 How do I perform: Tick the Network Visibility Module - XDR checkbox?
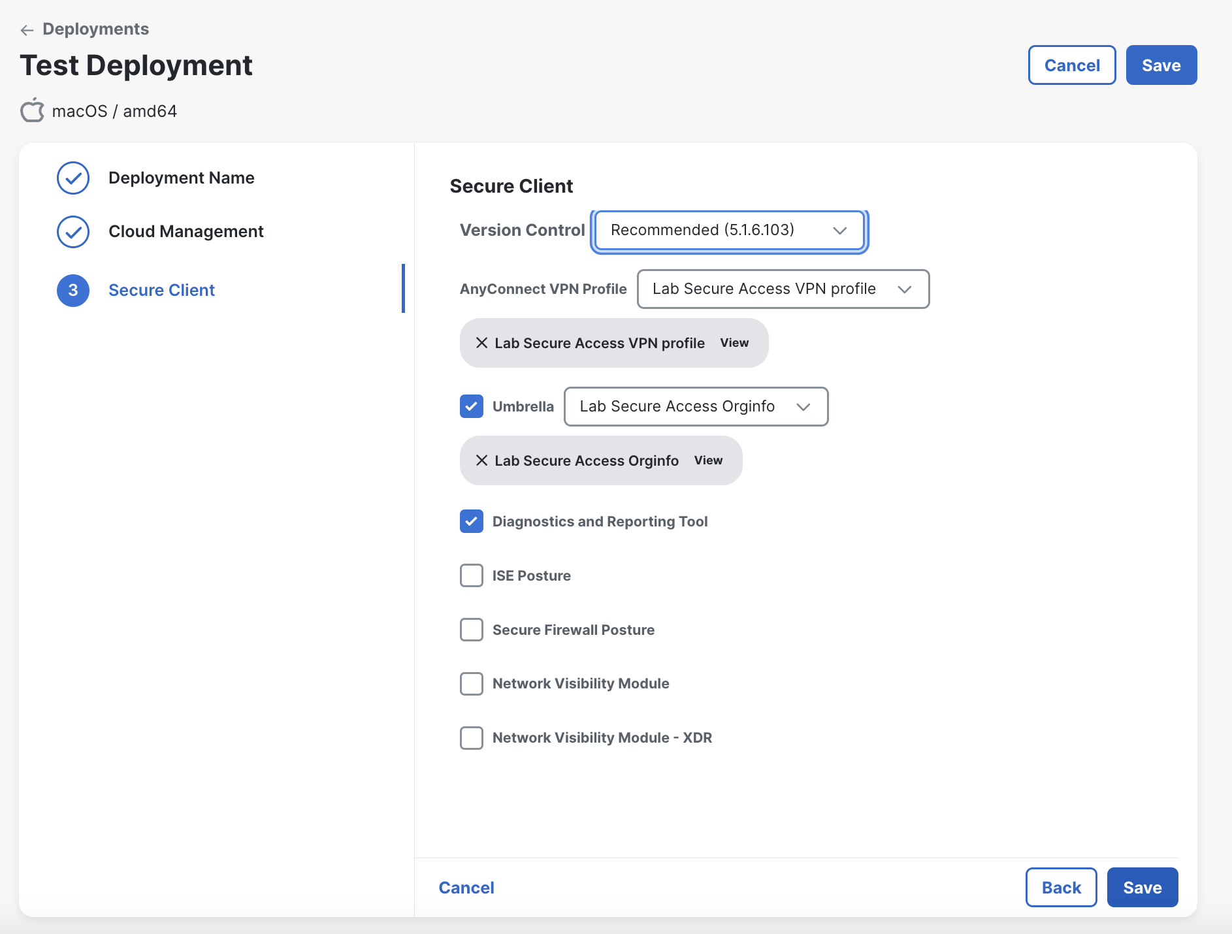472,738
